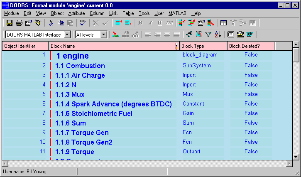301x177 pixels.
Task: Click create link start icon after strikethrough
Action: [x=182, y=23]
